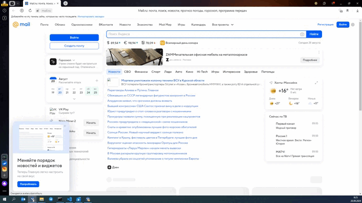The width and height of the screenshot is (362, 203).
Task: Click the mail.ru address bar
Action: tap(46, 10)
